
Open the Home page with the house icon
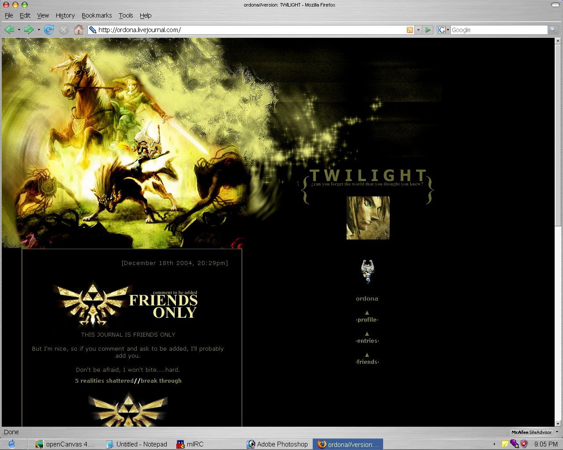[x=79, y=29]
